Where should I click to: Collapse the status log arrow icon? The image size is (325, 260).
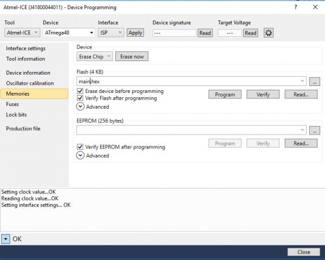pos(5,238)
